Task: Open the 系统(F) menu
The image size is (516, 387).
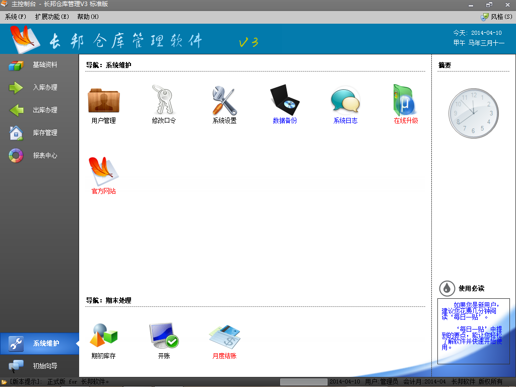Action: tap(16, 17)
